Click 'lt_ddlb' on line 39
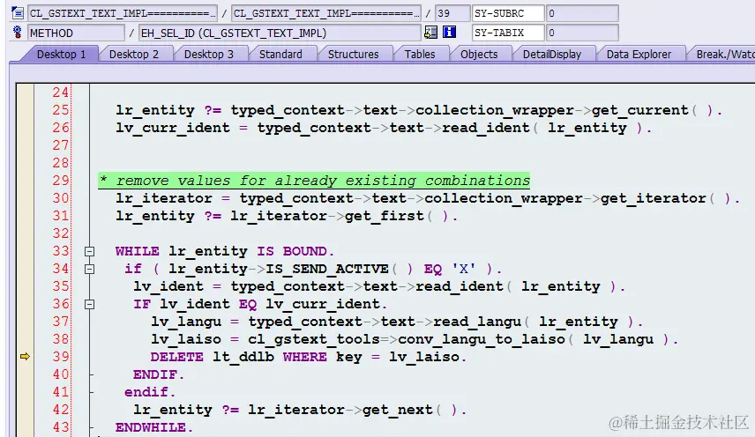 point(243,357)
